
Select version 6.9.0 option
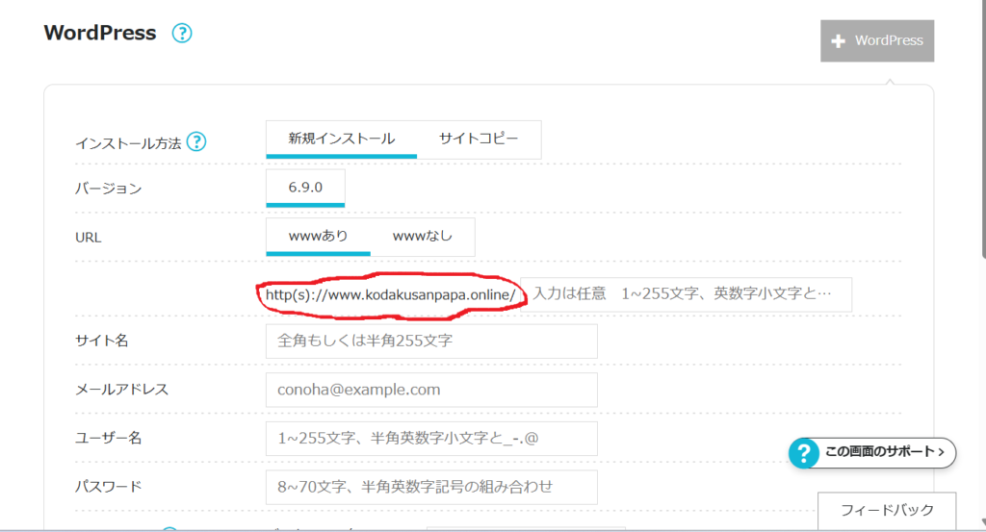[x=305, y=188]
